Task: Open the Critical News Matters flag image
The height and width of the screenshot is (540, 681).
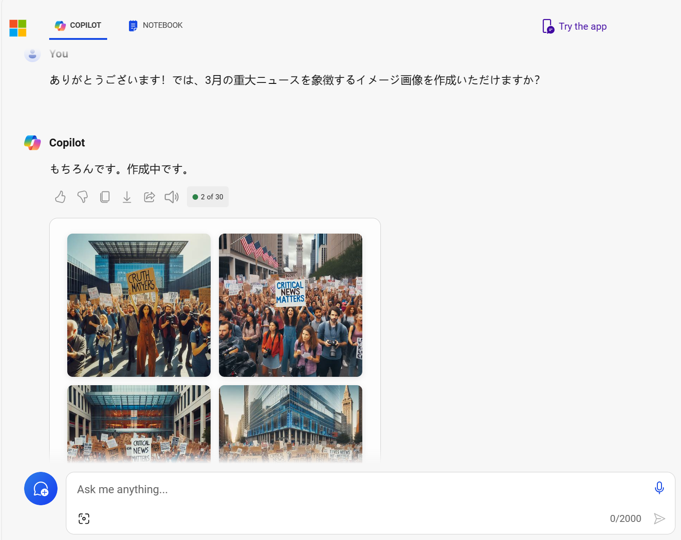Action: [x=290, y=305]
